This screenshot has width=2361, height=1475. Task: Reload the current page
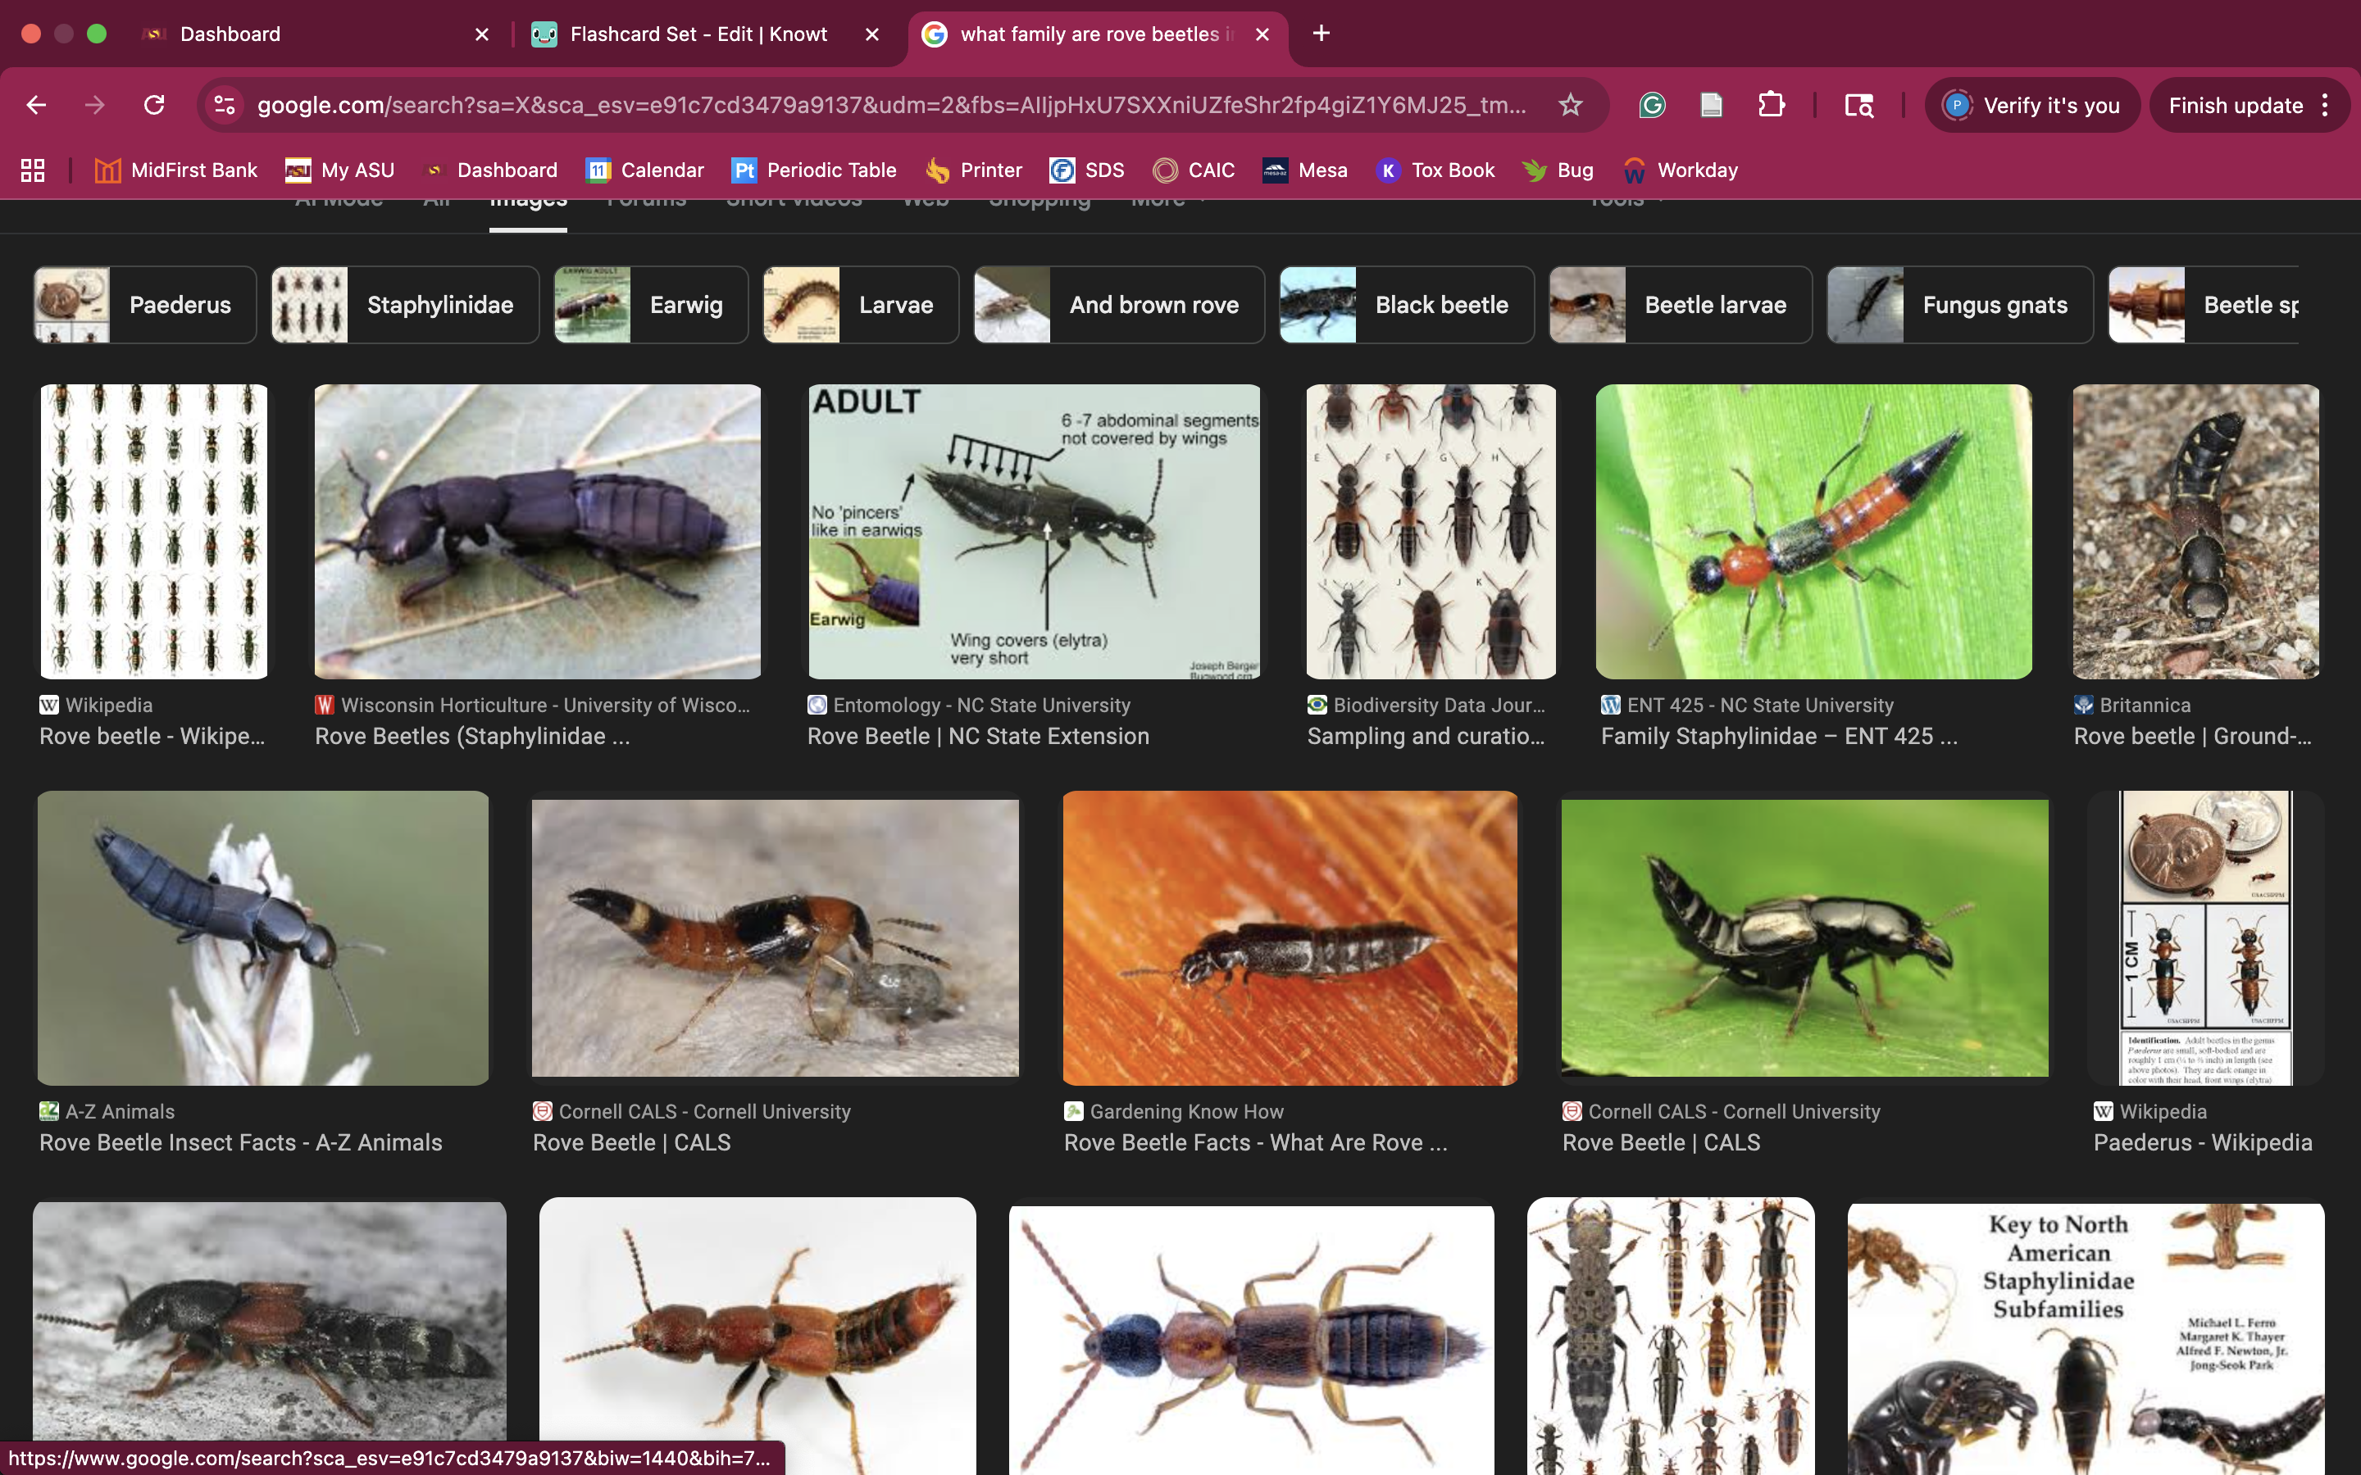[x=154, y=106]
